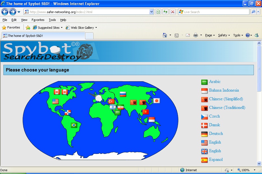The height and width of the screenshot is (174, 262).
Task: Open the Help menu
Action: [x=63, y=20]
